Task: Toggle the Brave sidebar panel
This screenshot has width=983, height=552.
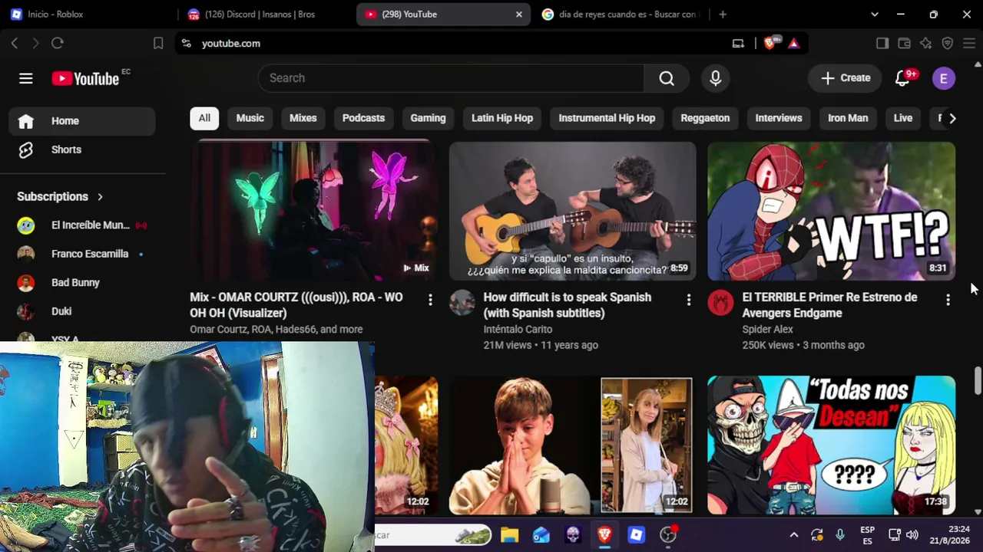Action: pyautogui.click(x=882, y=44)
